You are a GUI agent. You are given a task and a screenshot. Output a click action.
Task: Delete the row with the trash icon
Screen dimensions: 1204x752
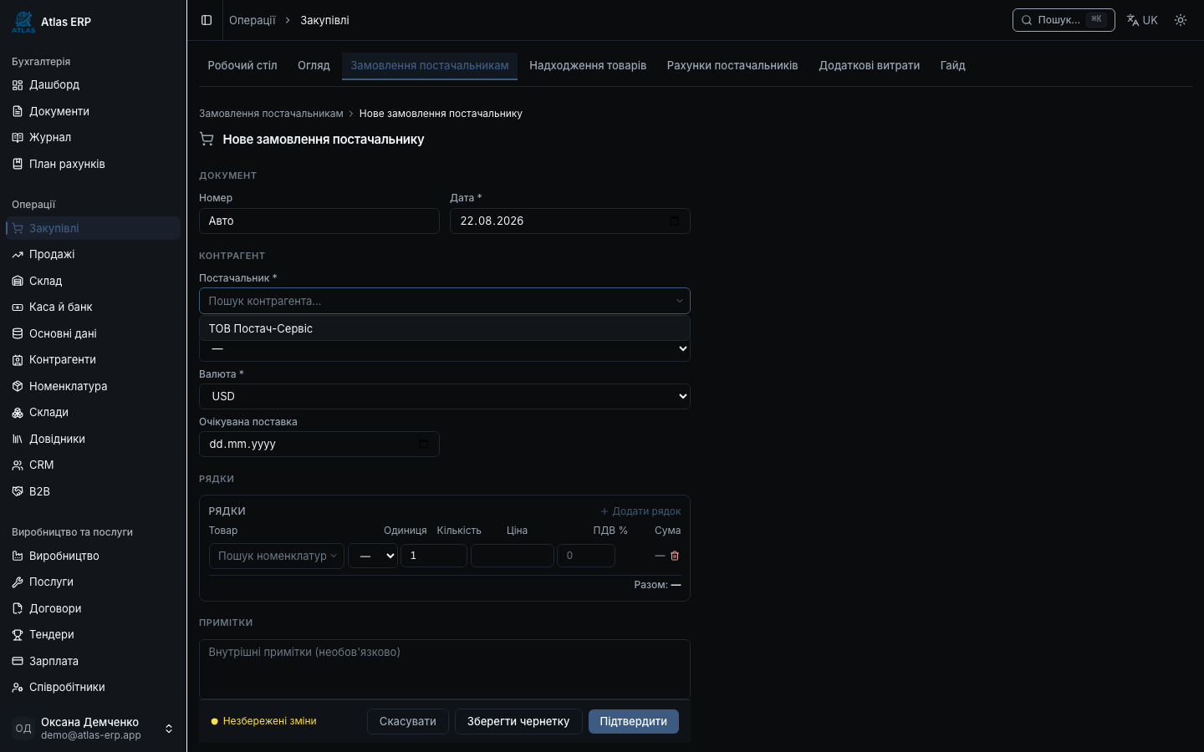click(675, 556)
